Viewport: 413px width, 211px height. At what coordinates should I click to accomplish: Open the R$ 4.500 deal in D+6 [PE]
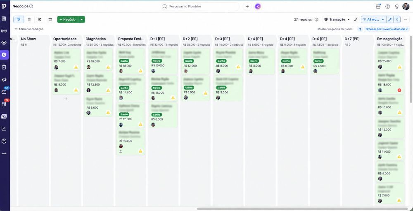(x=325, y=61)
